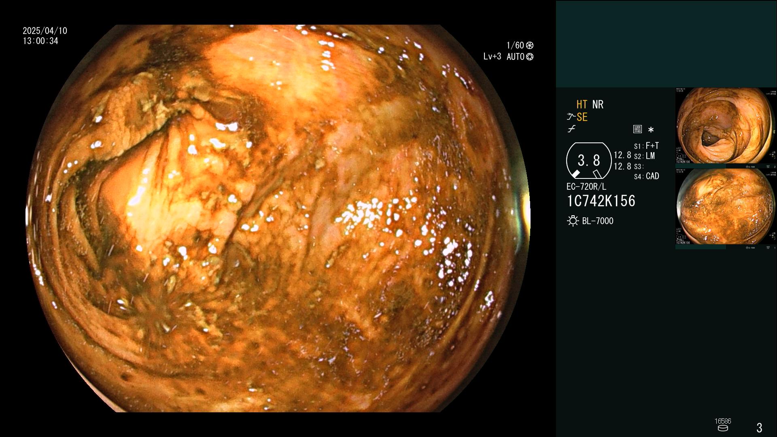Click the captured image counter 3
This screenshot has width=777, height=437.
pyautogui.click(x=759, y=428)
